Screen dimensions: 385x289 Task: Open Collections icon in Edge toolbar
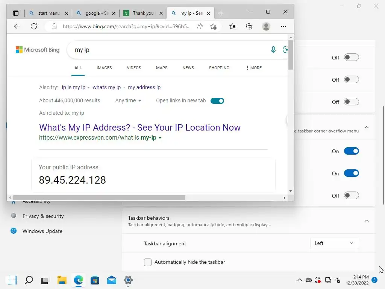point(249,26)
